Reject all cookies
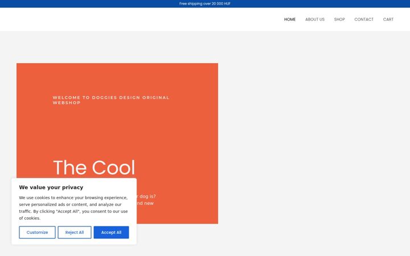Image resolution: width=410 pixels, height=256 pixels. [75, 232]
